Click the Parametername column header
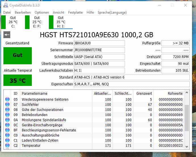 pos(56,93)
